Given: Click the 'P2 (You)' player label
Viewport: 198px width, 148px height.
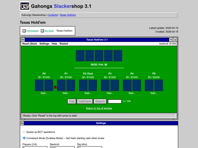Looking at the screenshot, I should (88, 73).
